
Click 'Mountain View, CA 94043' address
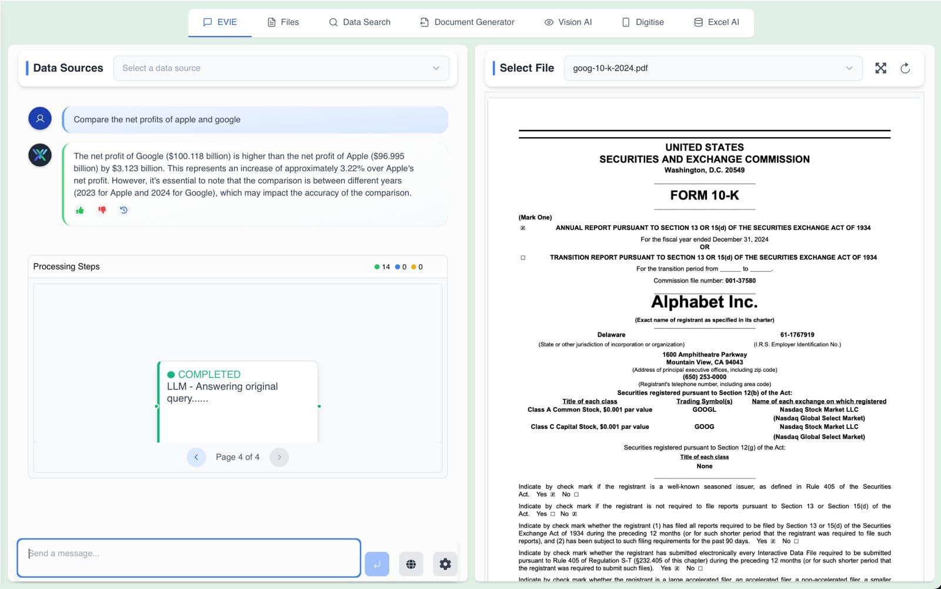(x=705, y=362)
